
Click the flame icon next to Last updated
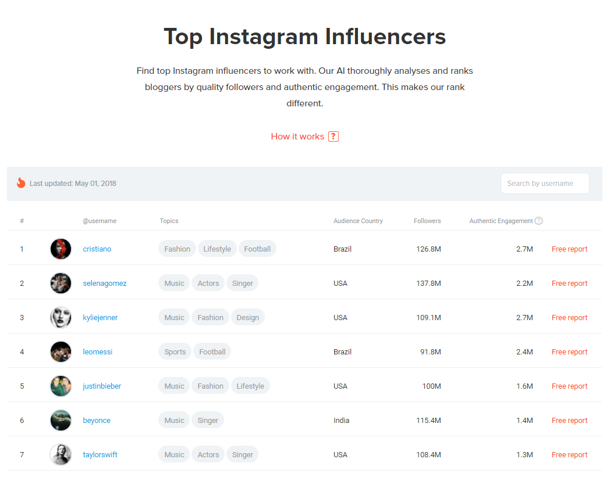click(x=21, y=183)
